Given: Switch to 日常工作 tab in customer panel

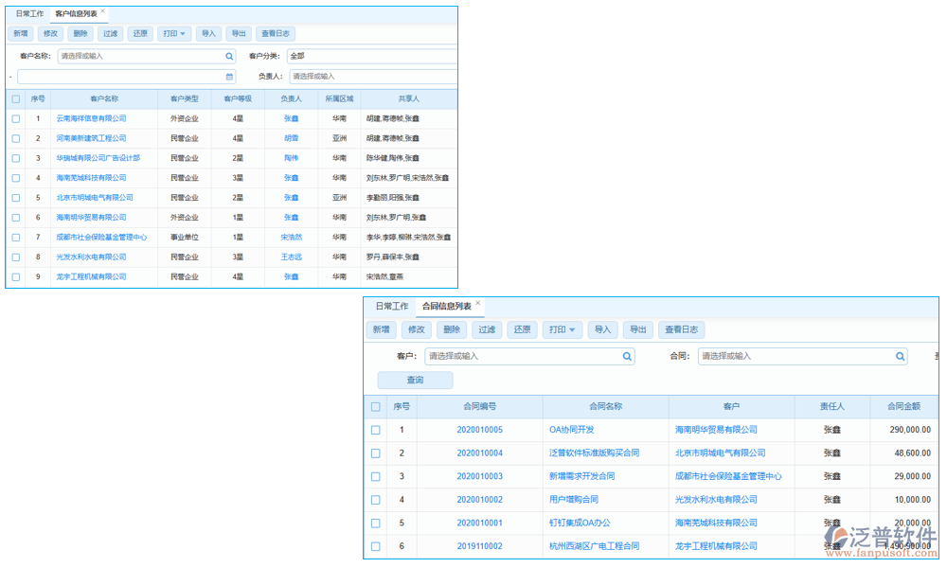Looking at the screenshot, I should [x=29, y=14].
